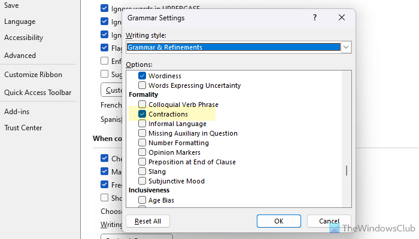Close the Grammar Settings dialog
Screen dimensions: 419x239
[x=342, y=18]
